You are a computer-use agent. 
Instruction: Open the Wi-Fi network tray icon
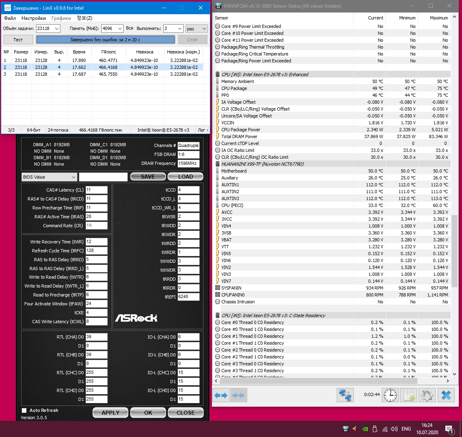click(x=385, y=429)
